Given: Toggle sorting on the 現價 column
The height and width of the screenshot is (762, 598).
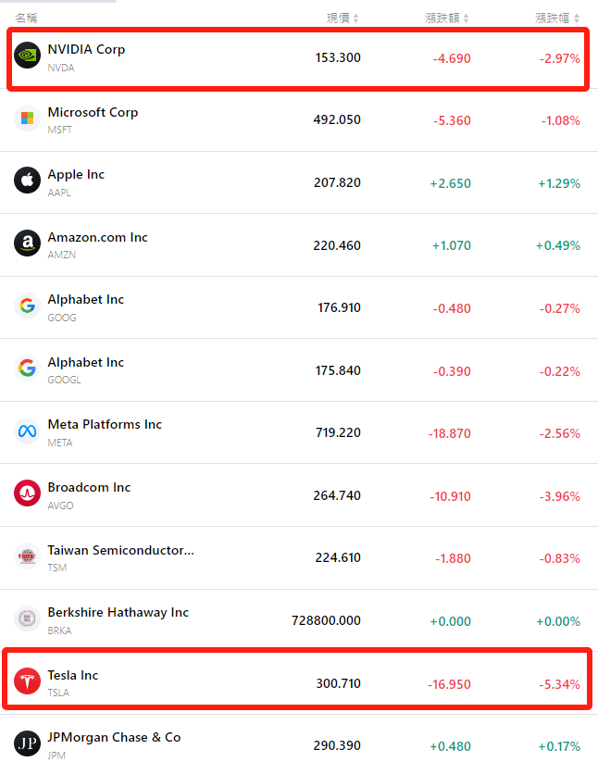Looking at the screenshot, I should click(x=343, y=17).
